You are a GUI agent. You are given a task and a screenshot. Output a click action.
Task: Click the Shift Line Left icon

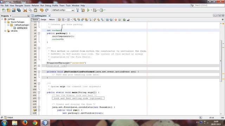pyautogui.click(x=107, y=20)
